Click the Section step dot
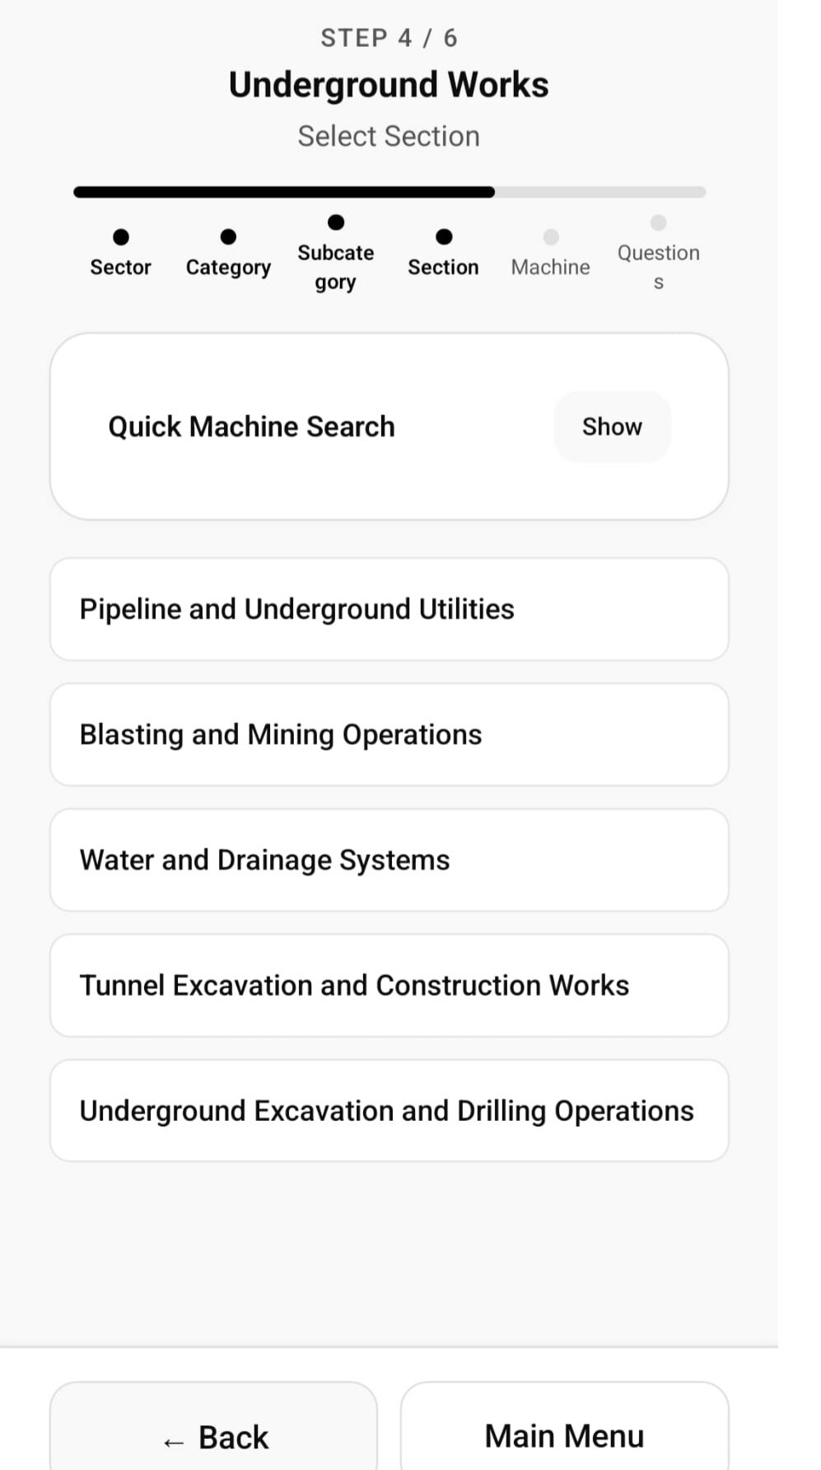 [x=444, y=237]
